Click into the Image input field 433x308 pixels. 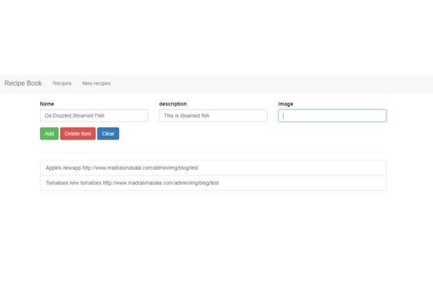point(332,115)
